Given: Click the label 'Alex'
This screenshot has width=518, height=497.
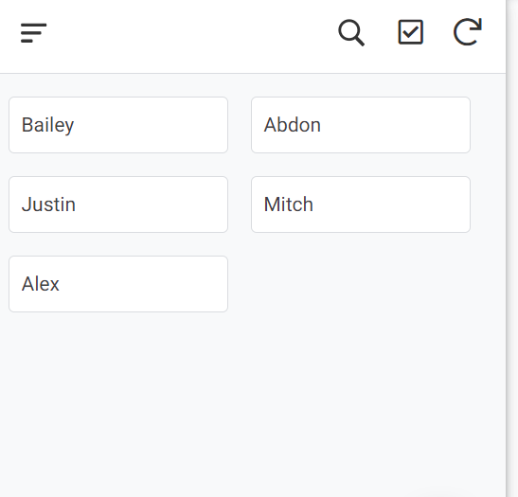Looking at the screenshot, I should coord(41,284).
